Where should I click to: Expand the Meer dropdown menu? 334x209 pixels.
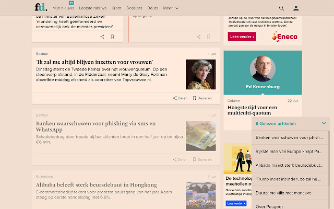click(x=171, y=8)
